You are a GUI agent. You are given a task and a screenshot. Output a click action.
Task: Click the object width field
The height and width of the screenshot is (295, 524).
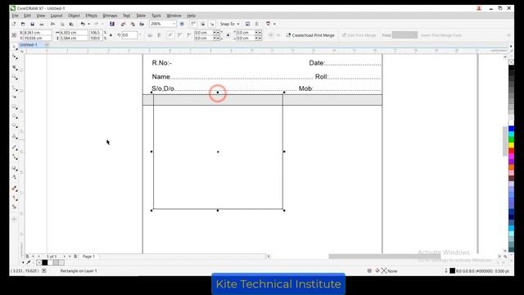point(74,33)
